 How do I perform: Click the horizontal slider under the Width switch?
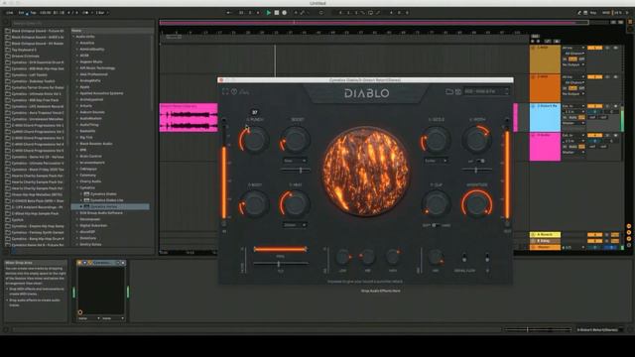[476, 171]
